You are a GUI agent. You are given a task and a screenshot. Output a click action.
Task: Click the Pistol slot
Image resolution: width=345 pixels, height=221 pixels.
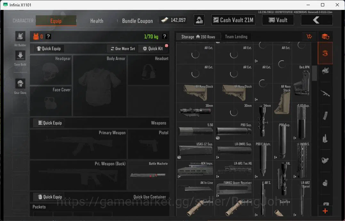(148, 144)
